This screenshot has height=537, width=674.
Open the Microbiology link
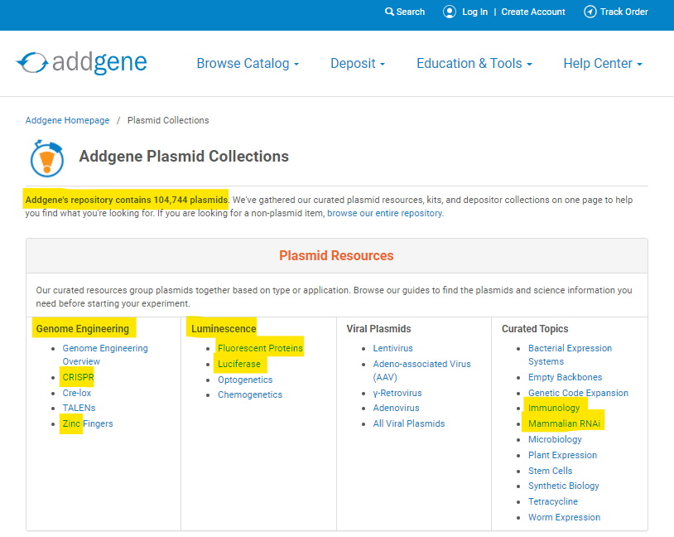coord(555,439)
